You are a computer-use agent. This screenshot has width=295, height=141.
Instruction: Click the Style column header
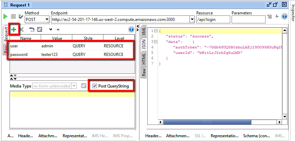click(88, 38)
